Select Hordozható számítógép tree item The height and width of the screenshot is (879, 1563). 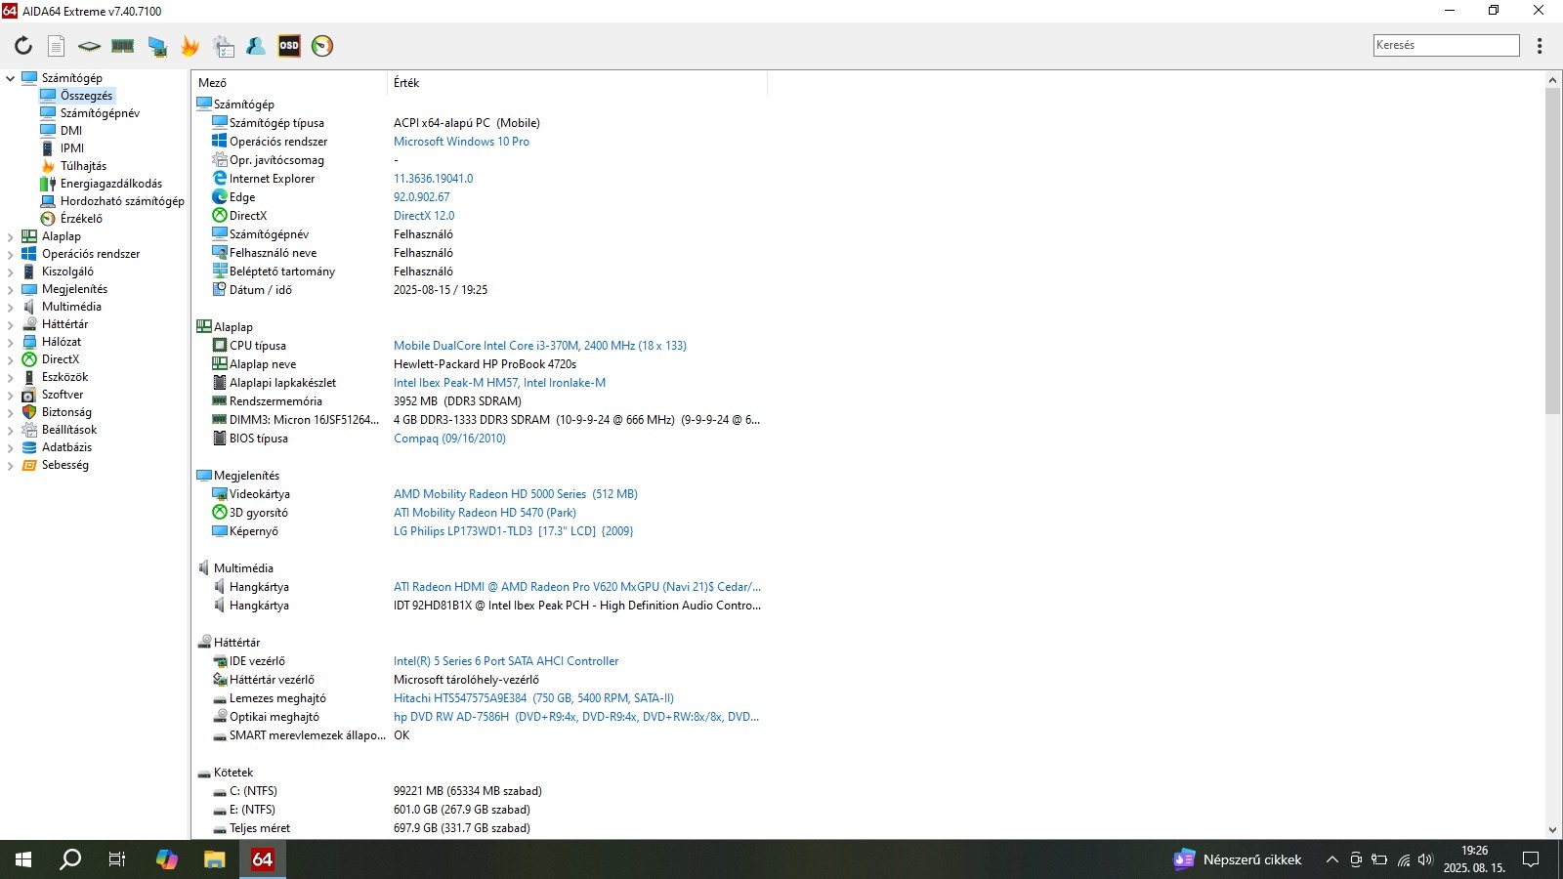point(122,201)
